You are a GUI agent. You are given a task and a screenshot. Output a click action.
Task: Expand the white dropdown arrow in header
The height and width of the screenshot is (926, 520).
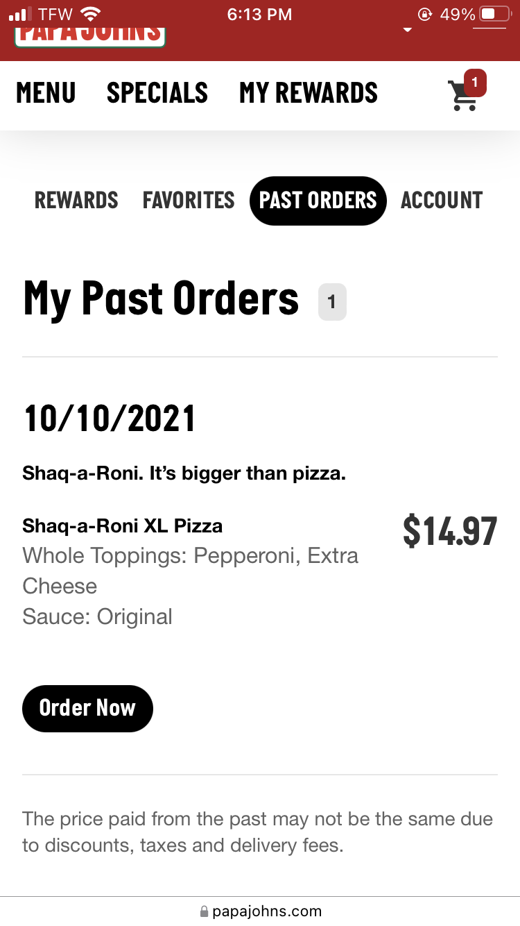click(x=408, y=30)
